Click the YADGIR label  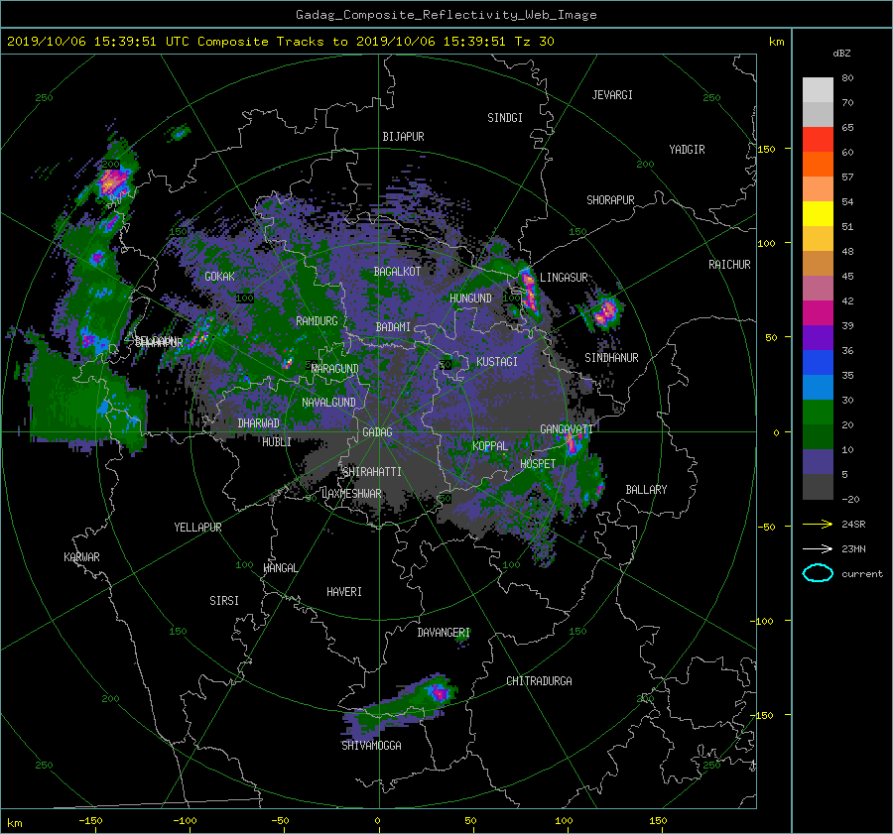point(687,150)
